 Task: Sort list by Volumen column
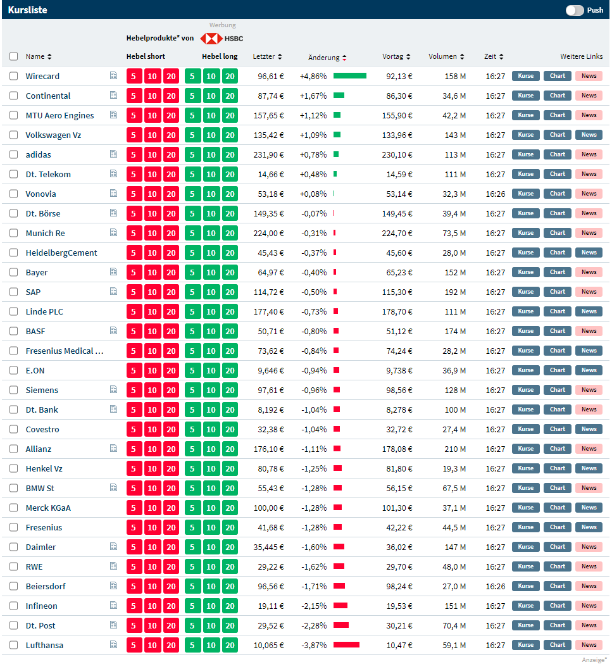446,56
